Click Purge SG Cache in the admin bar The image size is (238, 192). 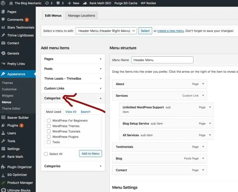point(126,3)
